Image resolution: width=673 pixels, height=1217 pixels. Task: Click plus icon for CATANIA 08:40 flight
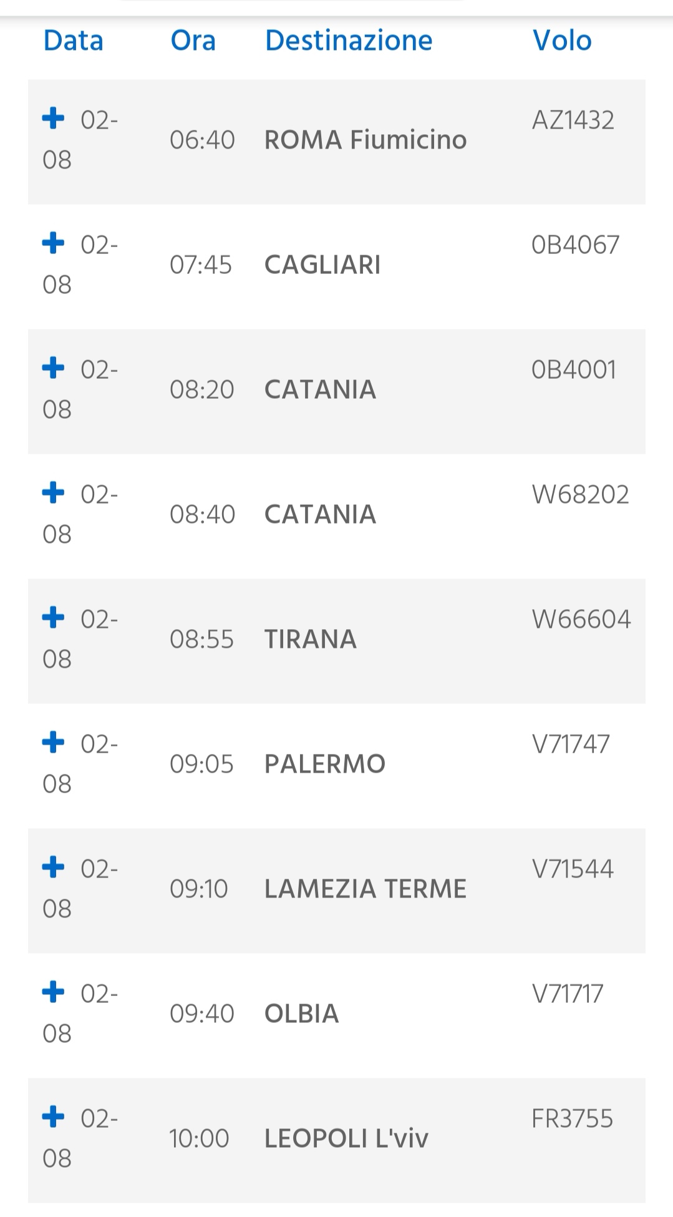click(53, 492)
